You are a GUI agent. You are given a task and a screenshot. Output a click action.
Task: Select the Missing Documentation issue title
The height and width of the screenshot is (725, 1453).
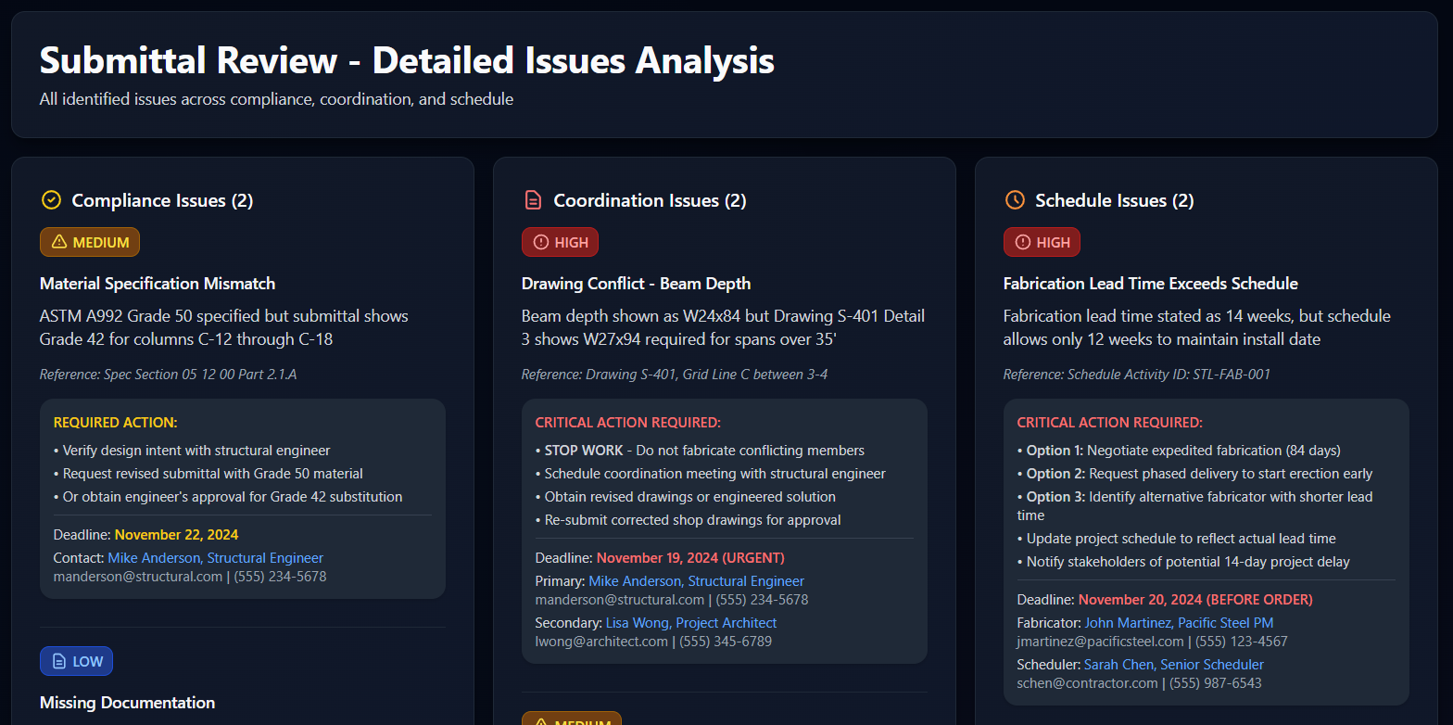pyautogui.click(x=127, y=703)
